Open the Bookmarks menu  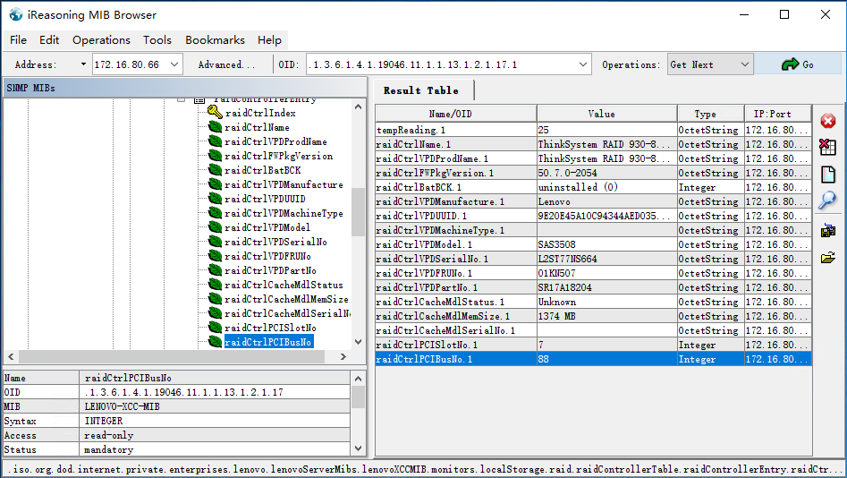click(x=215, y=40)
